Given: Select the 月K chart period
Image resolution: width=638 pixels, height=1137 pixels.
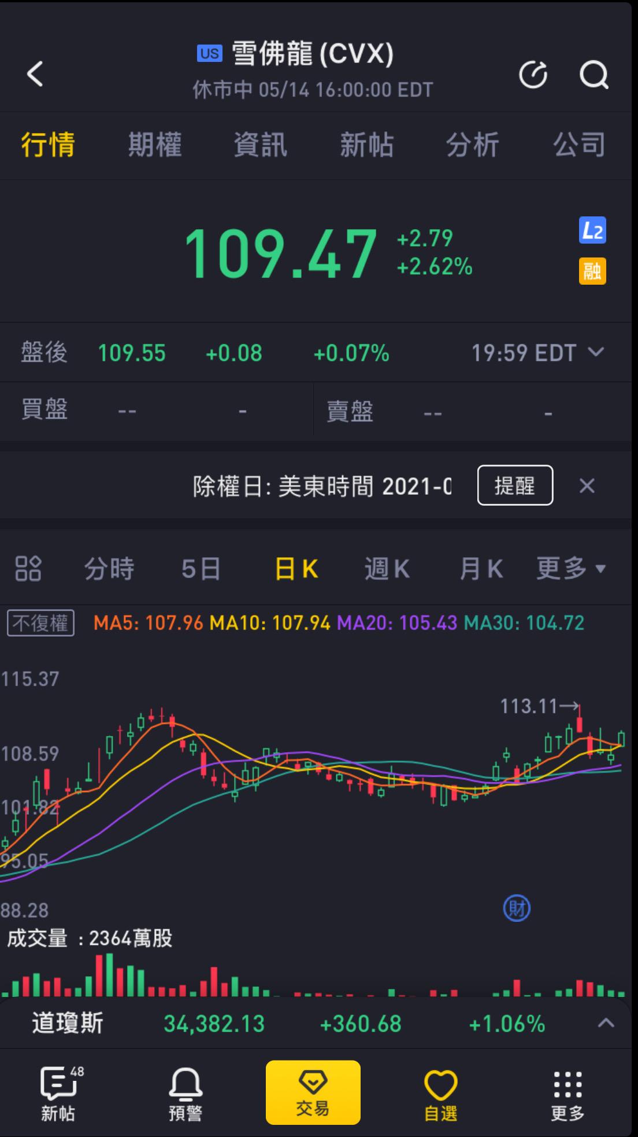Looking at the screenshot, I should click(481, 569).
